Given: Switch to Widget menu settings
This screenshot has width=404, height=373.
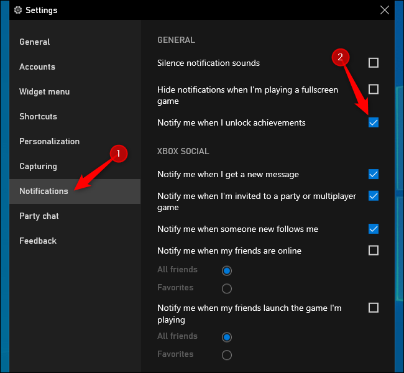Looking at the screenshot, I should coord(44,91).
